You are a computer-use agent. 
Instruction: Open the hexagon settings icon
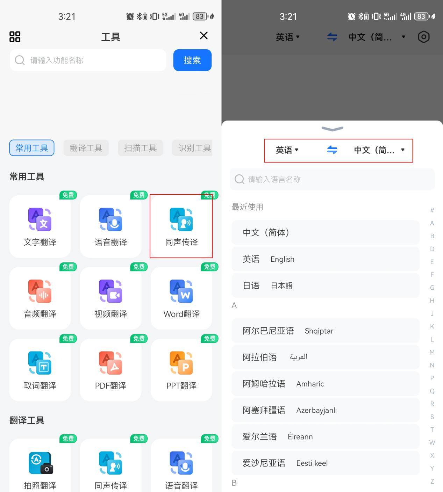click(x=423, y=37)
